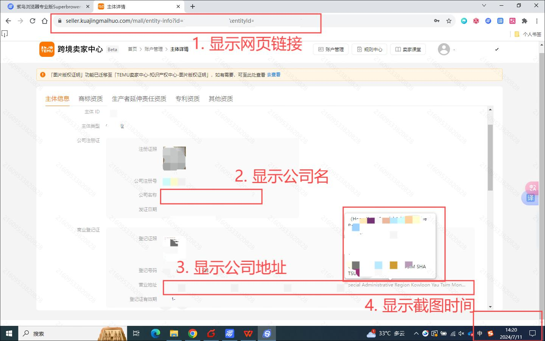This screenshot has width=545, height=341.
Task: Open the 个人书签 bookmarks folder
Action: (528, 34)
